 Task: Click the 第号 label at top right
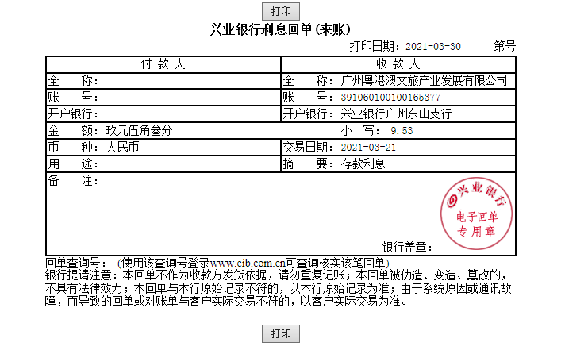tap(505, 46)
